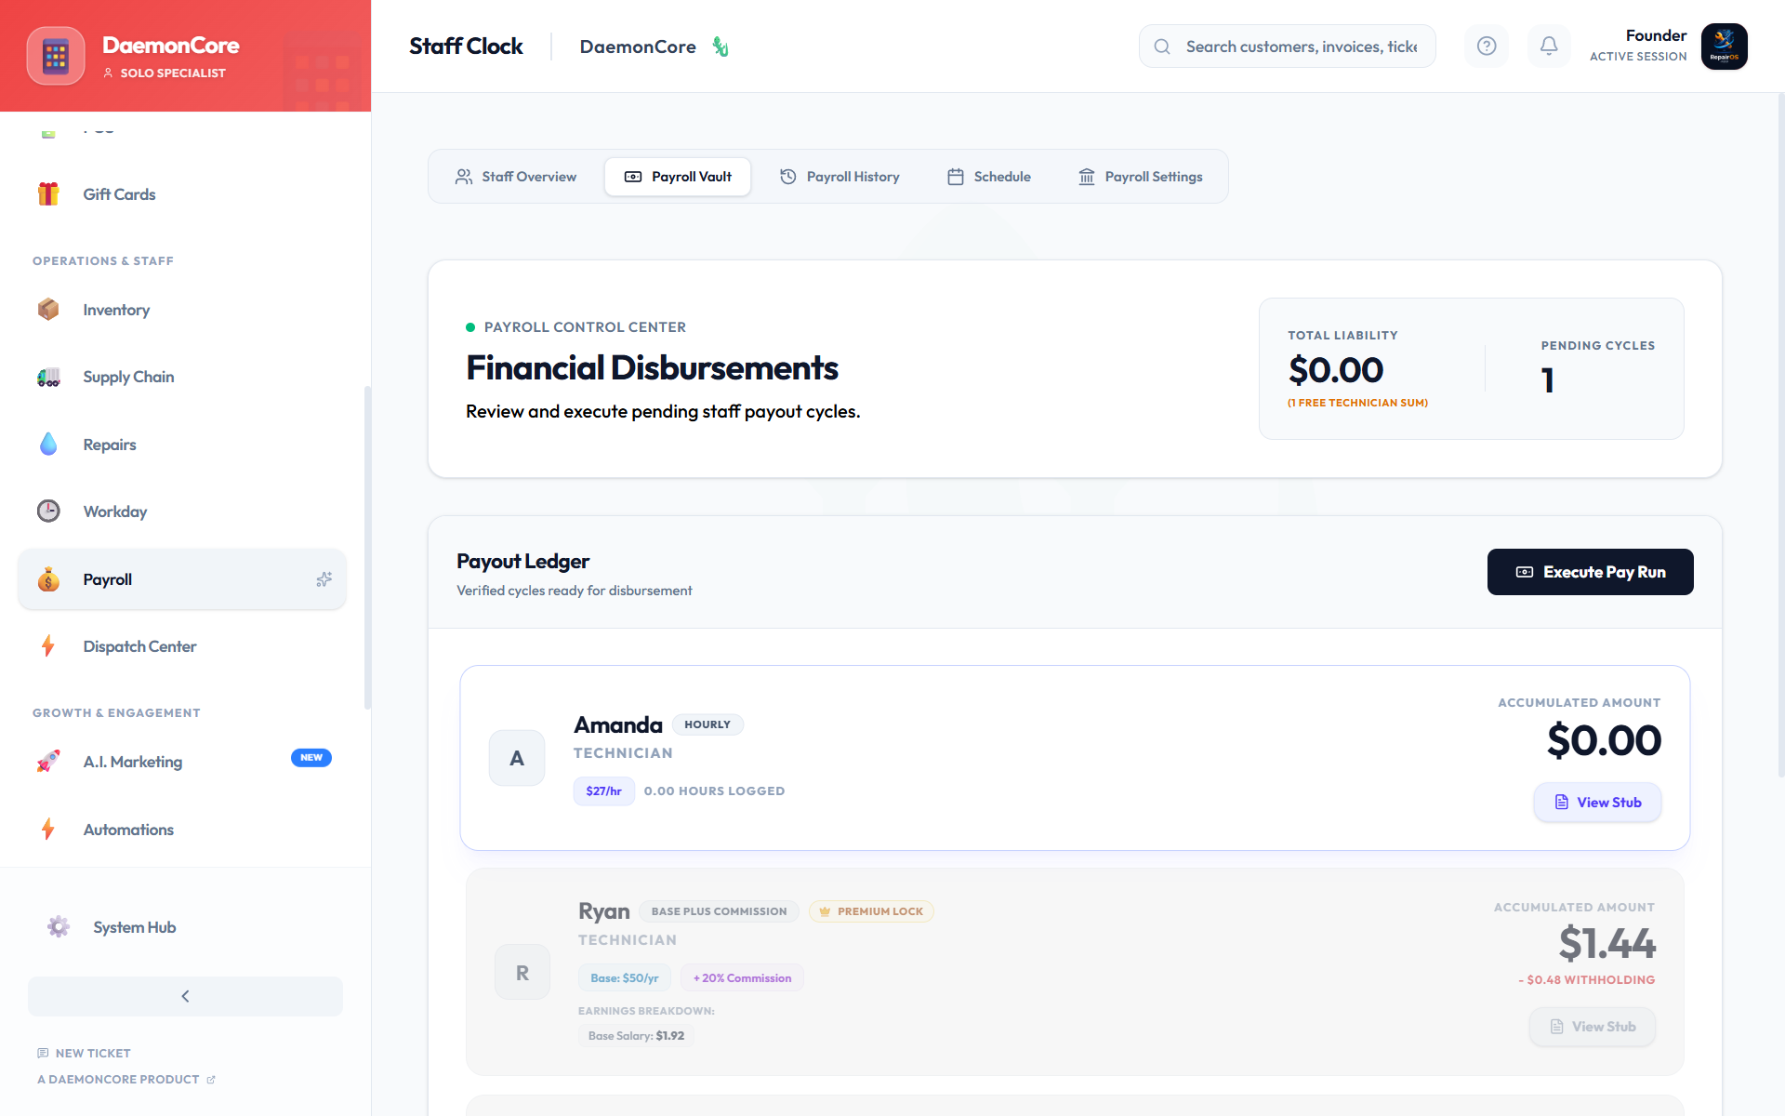Go to the Schedule tab
This screenshot has height=1116, width=1785.
tap(989, 177)
